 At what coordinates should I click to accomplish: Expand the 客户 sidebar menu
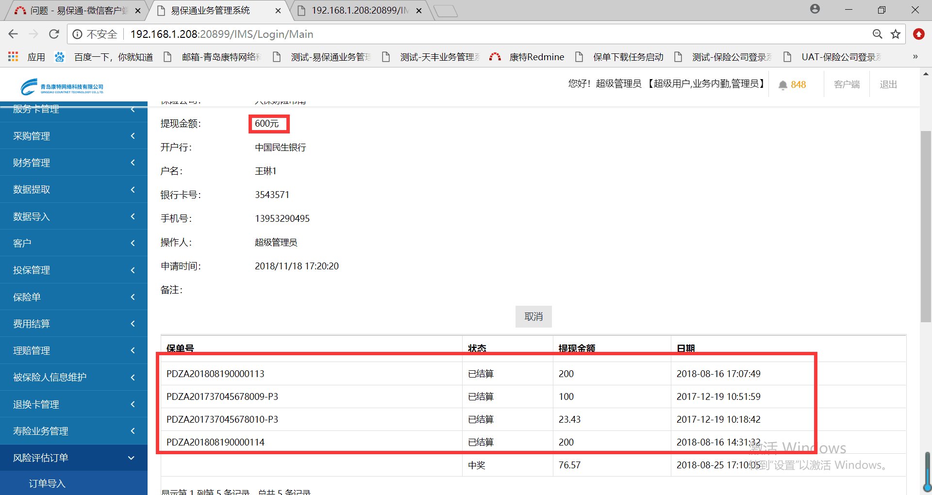(x=74, y=243)
